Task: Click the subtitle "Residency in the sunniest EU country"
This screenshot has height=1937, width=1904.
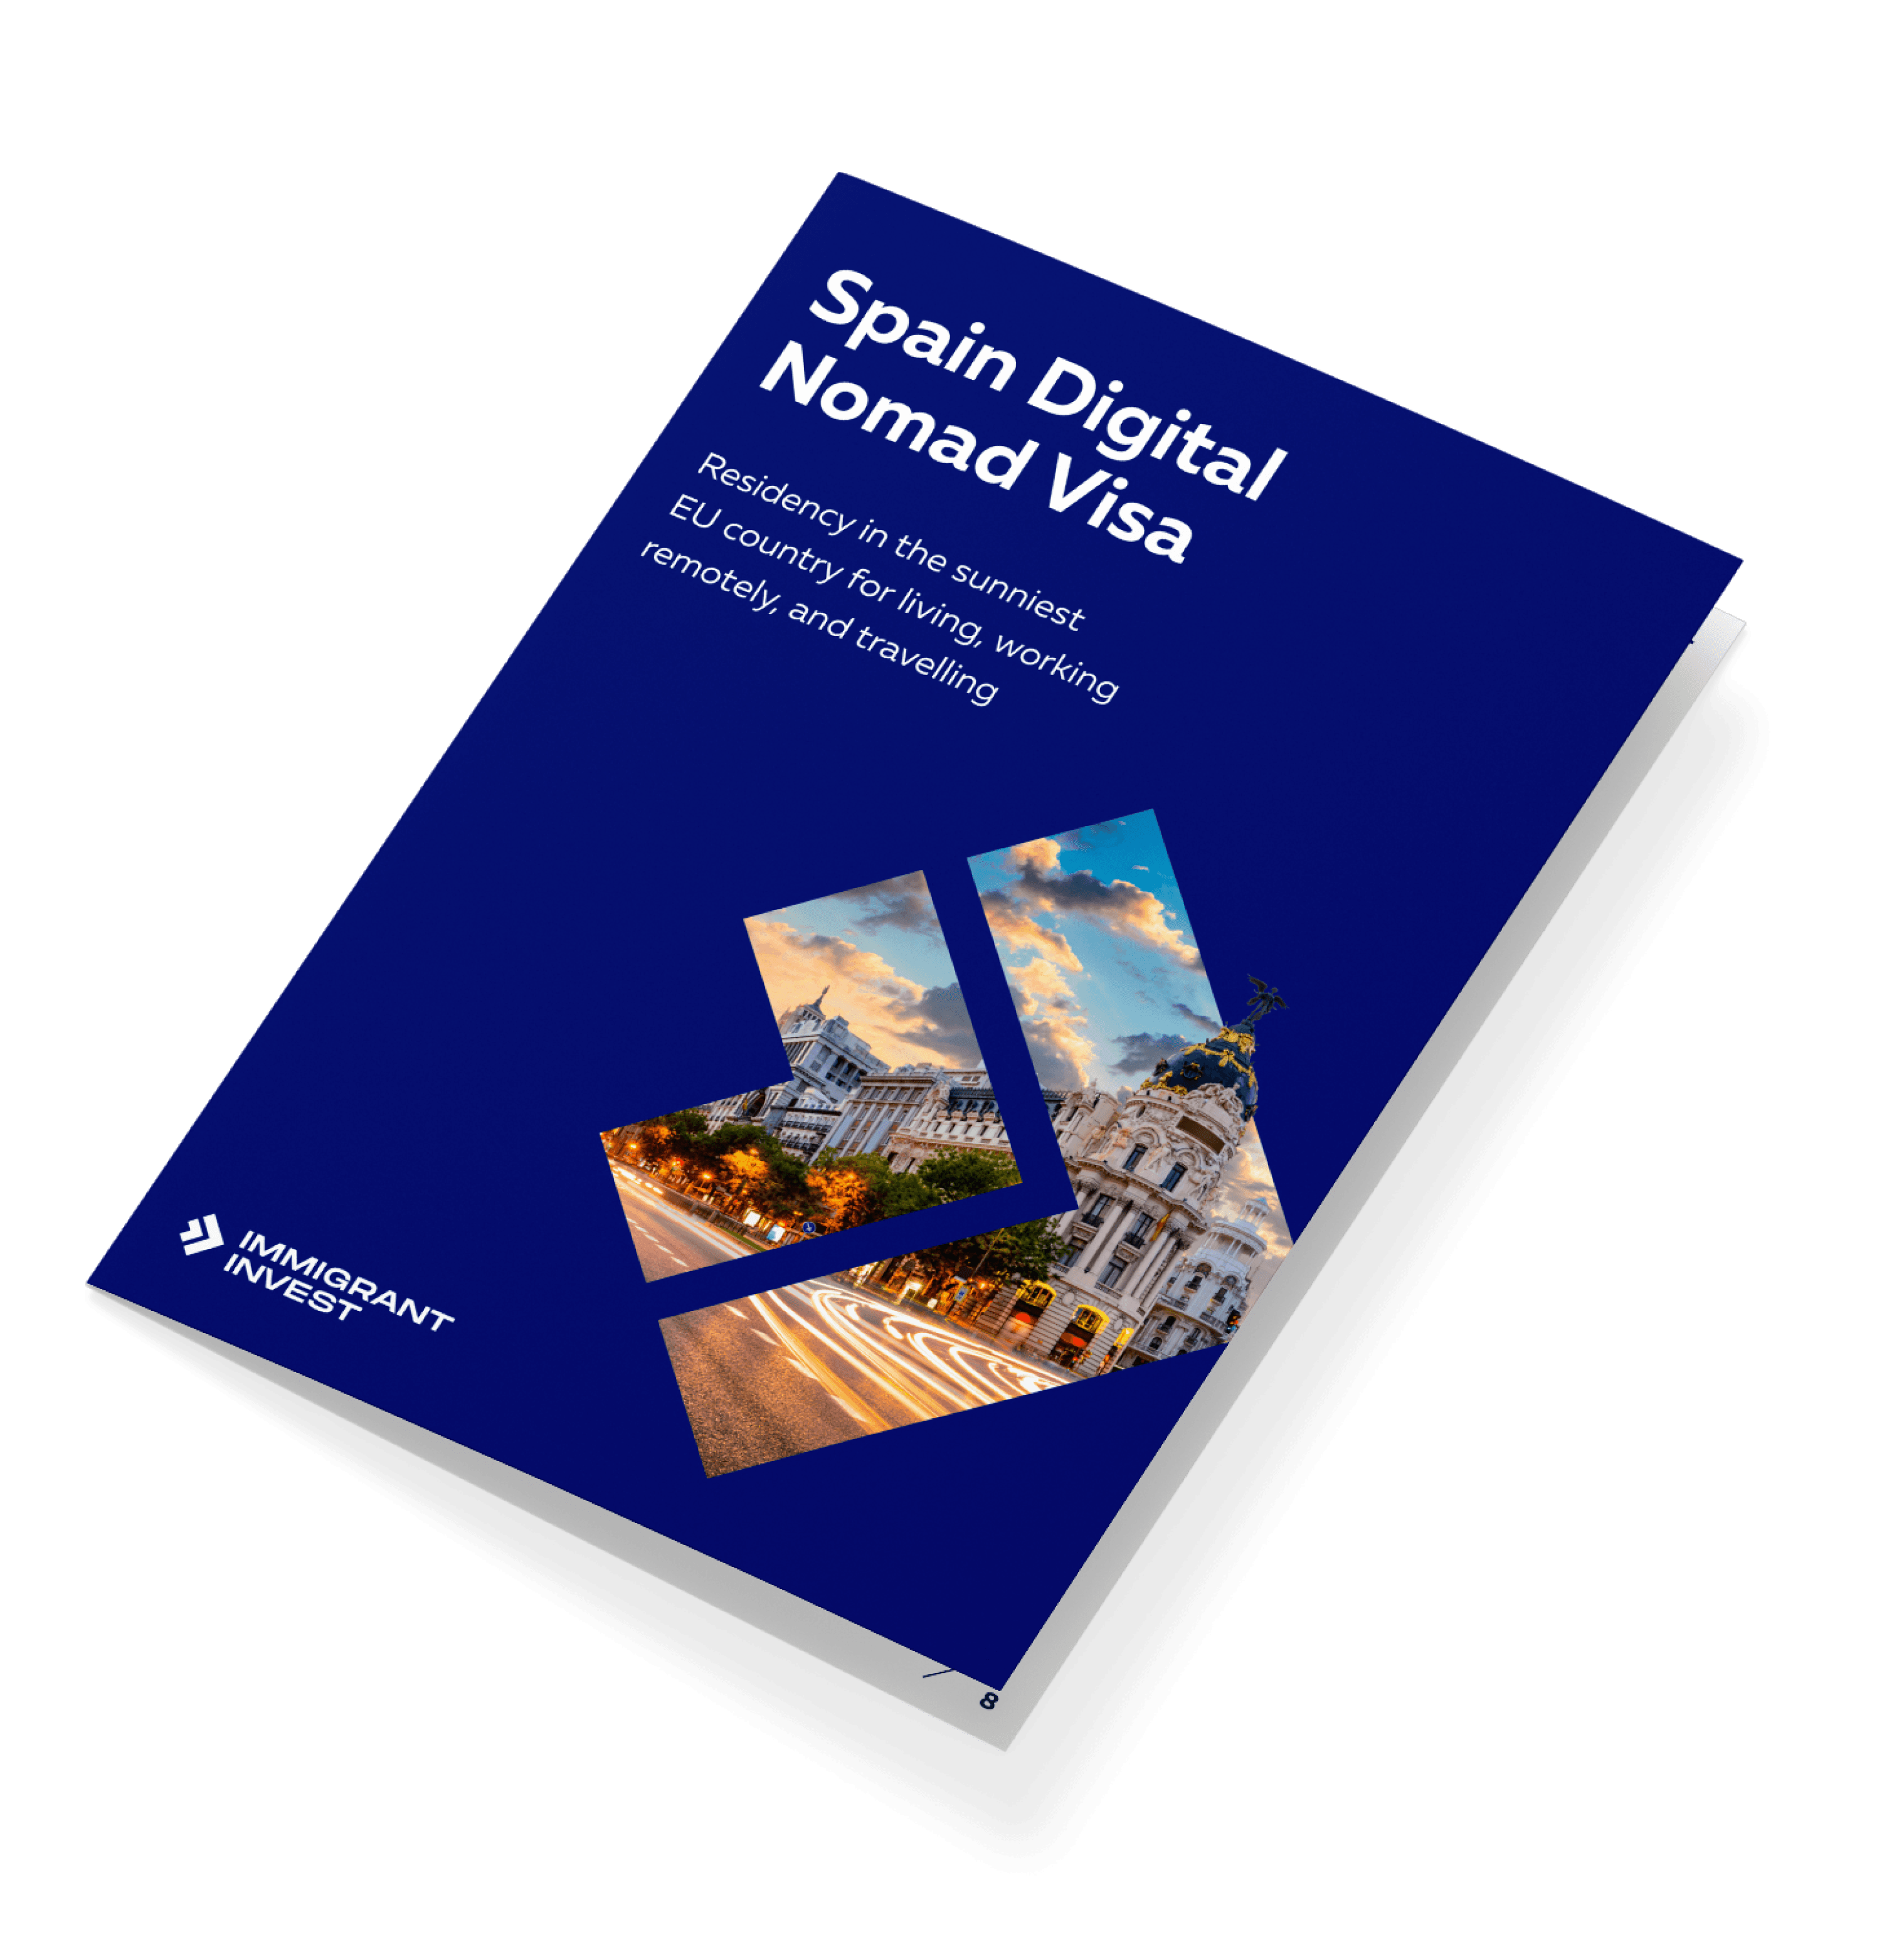Action: [x=879, y=578]
